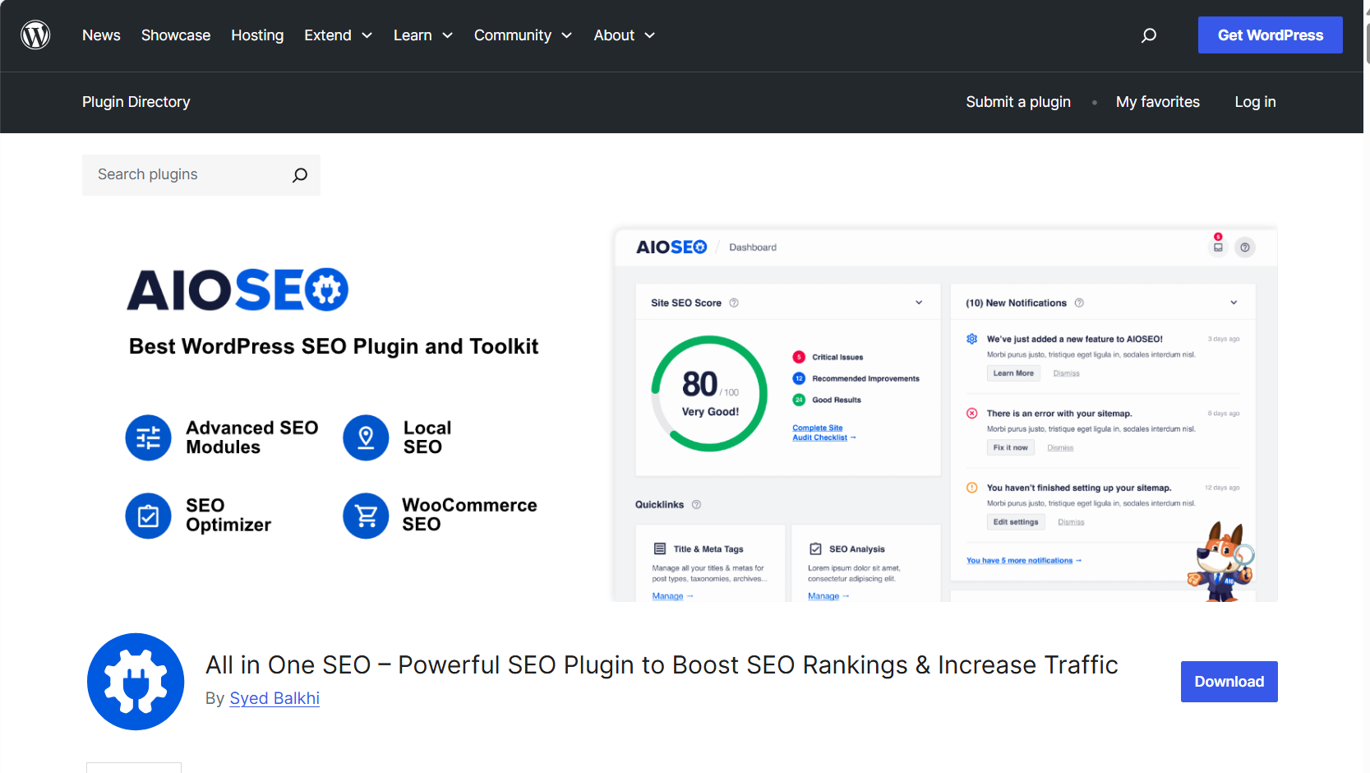Click the dashboard help question icon
The width and height of the screenshot is (1370, 773).
pyautogui.click(x=1245, y=248)
